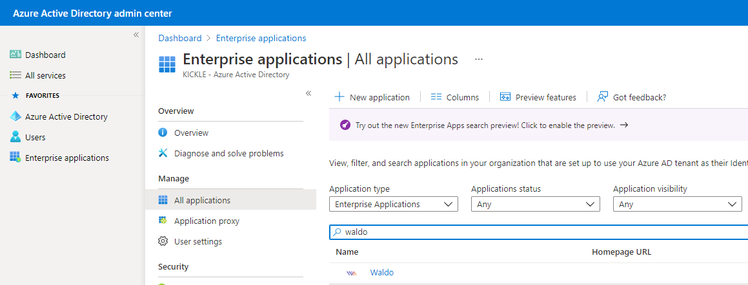This screenshot has width=748, height=285.
Task: Open the more options ellipsis by page title
Action: coord(479,59)
